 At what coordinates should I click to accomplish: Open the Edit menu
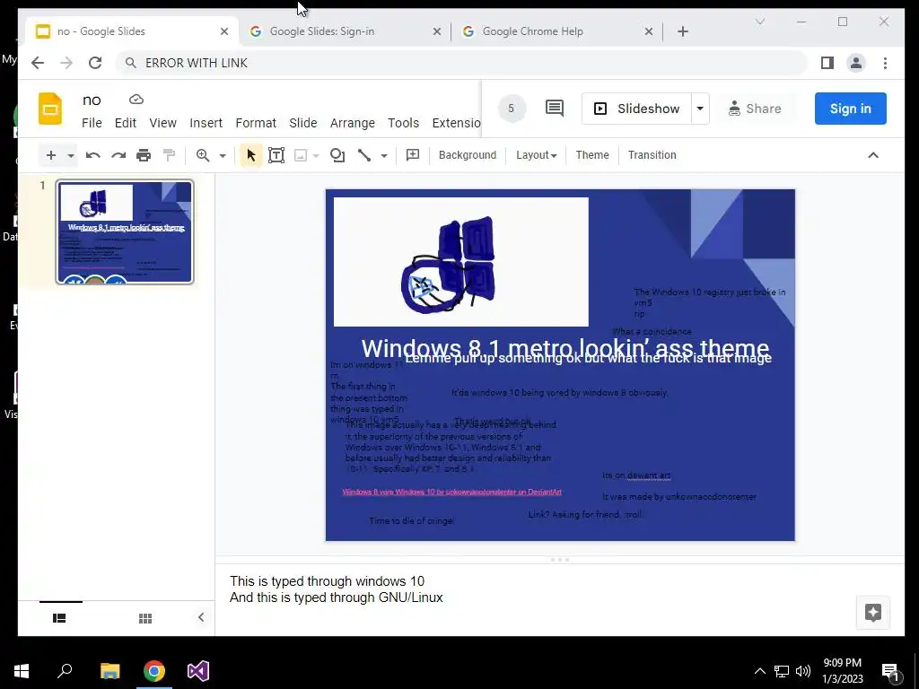126,123
